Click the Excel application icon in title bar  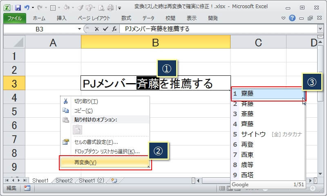(7, 8)
